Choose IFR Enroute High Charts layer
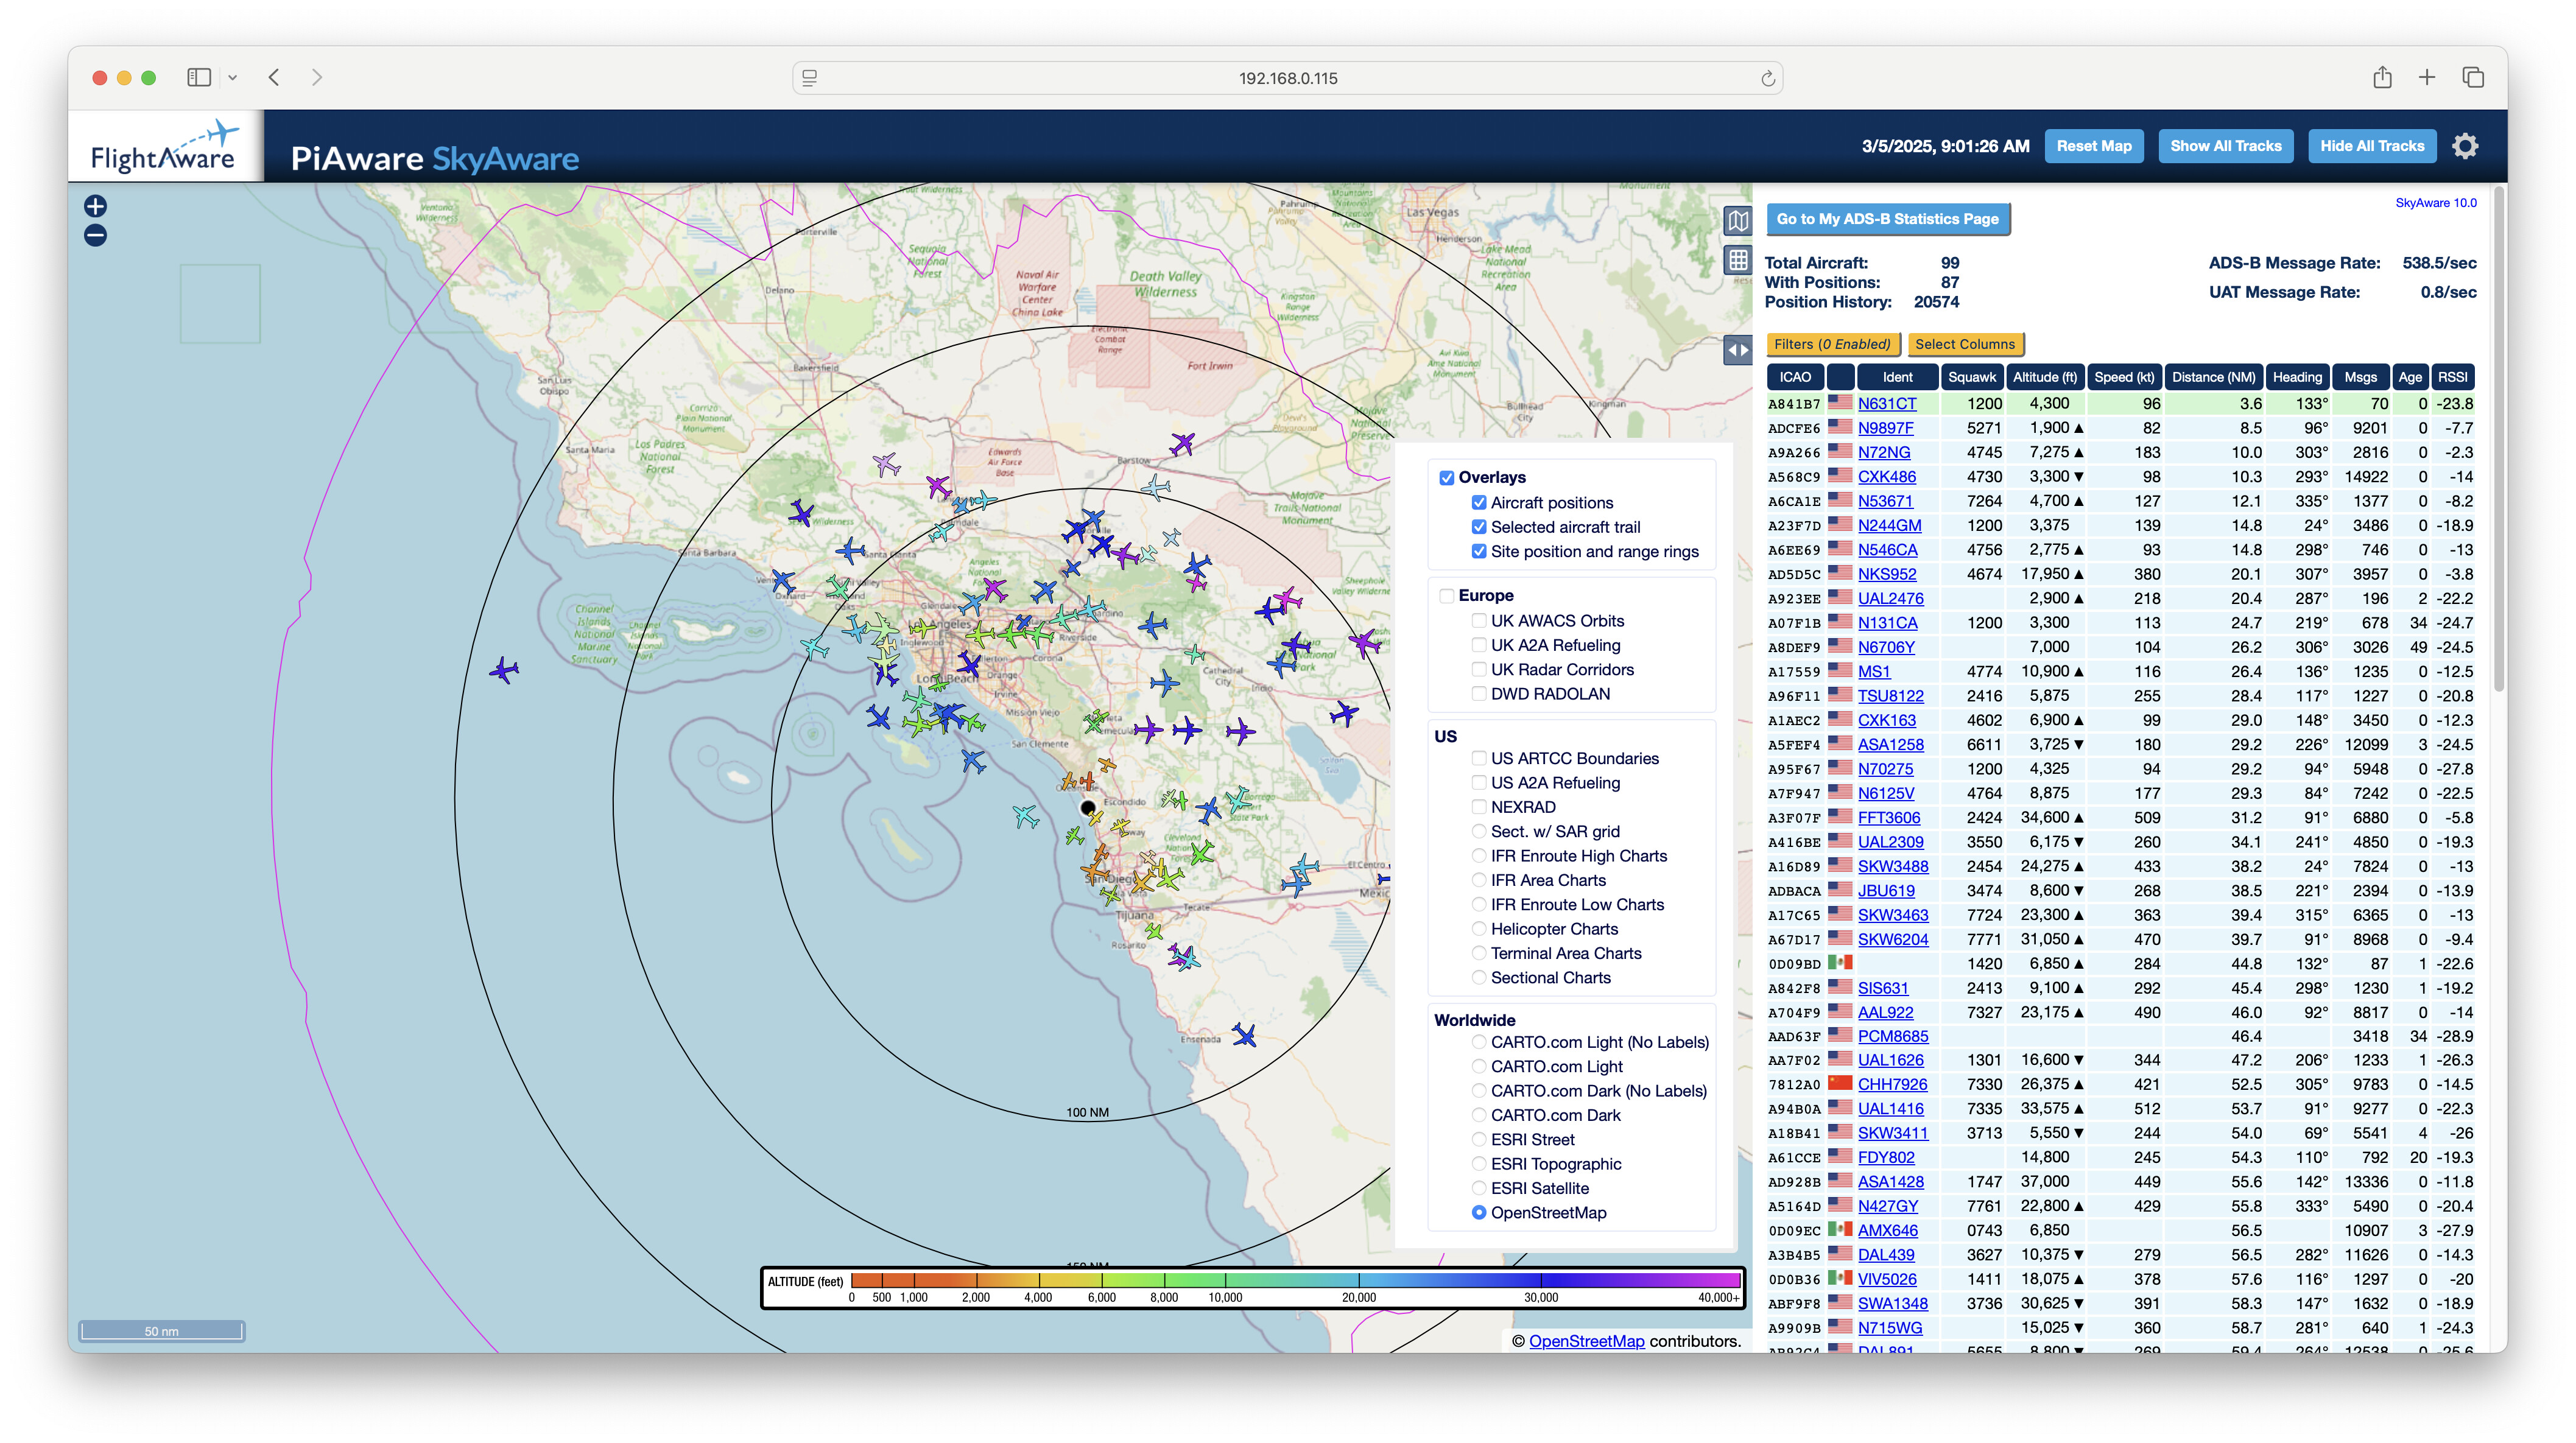 (x=1479, y=856)
